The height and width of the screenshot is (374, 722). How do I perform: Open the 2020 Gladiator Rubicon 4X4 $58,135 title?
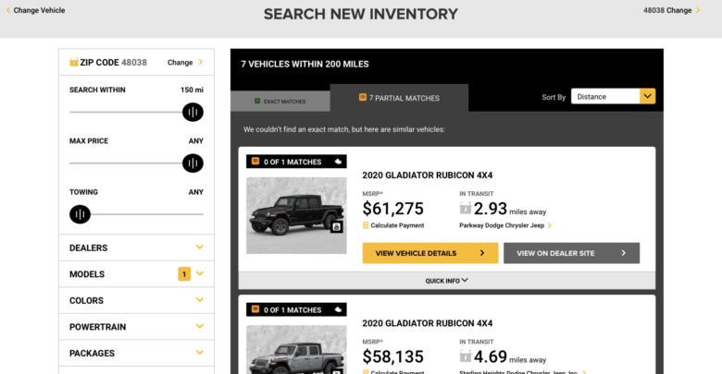point(428,323)
